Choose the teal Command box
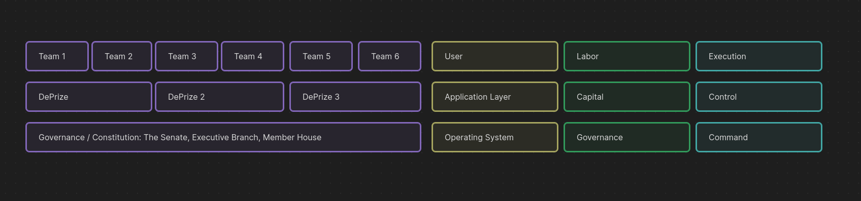This screenshot has height=201, width=861. [x=759, y=137]
